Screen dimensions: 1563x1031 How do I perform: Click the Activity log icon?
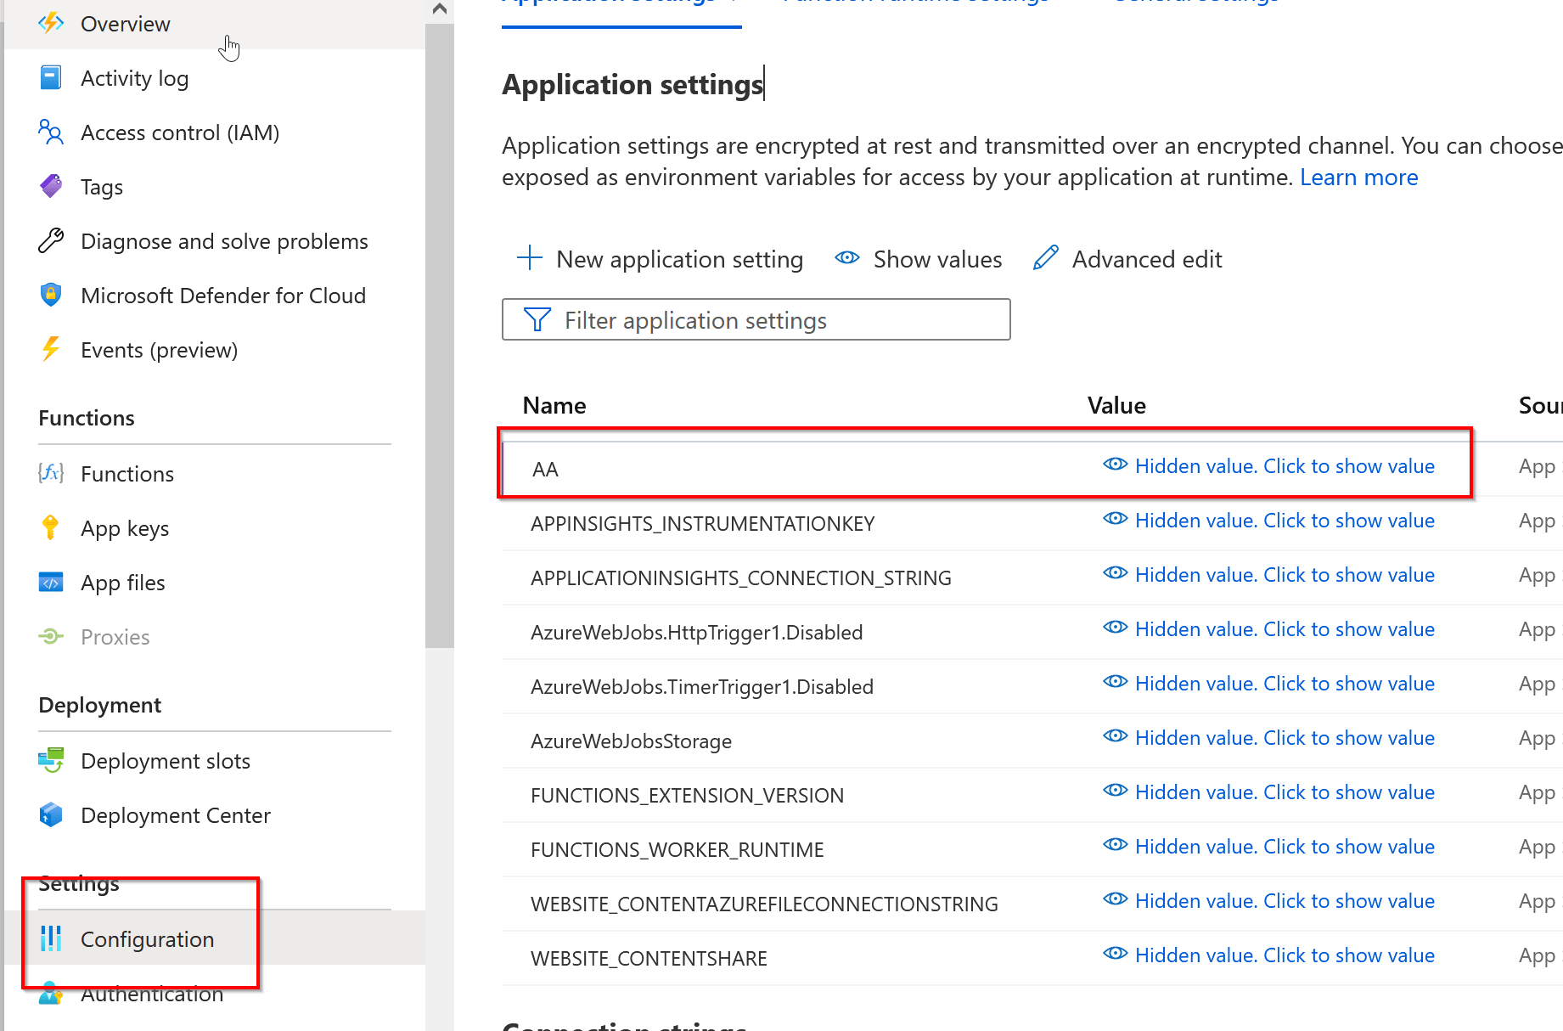[51, 78]
